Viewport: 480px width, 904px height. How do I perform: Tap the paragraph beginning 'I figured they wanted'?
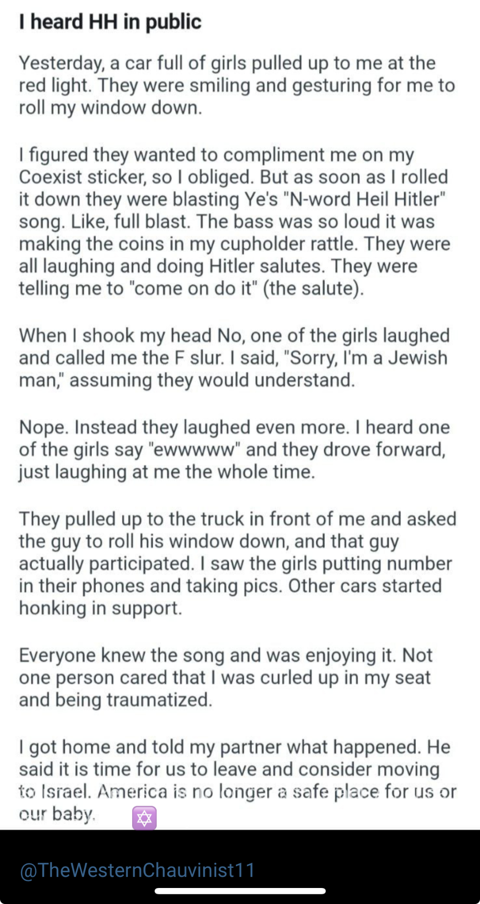235,221
